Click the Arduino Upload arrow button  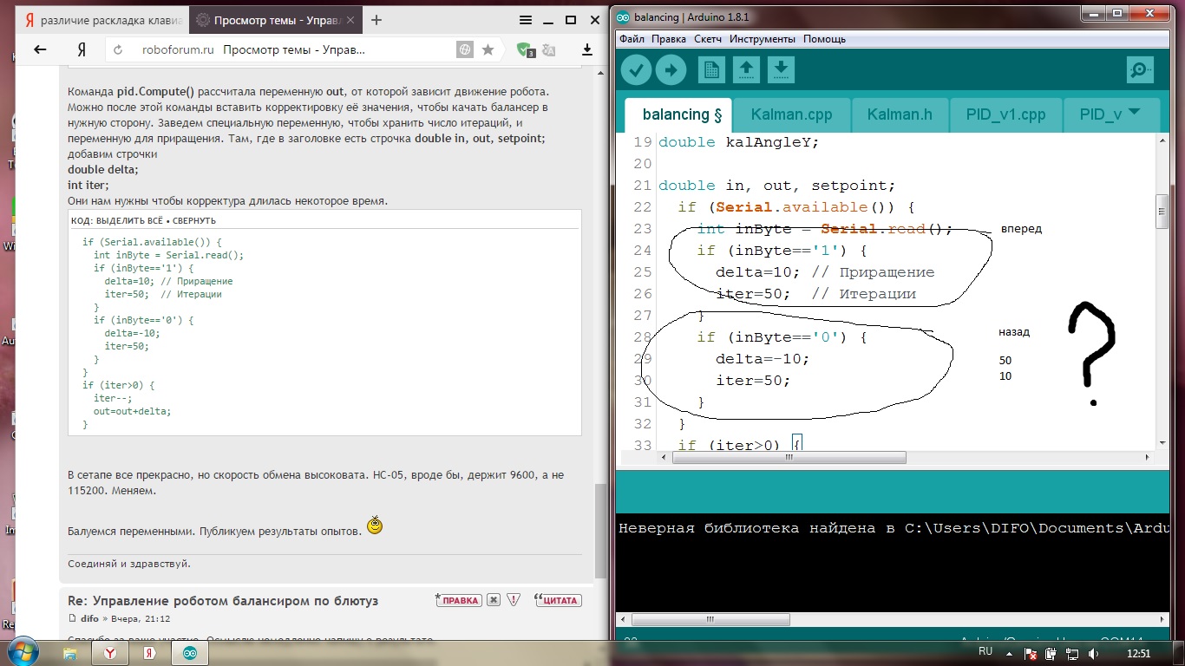click(x=671, y=70)
